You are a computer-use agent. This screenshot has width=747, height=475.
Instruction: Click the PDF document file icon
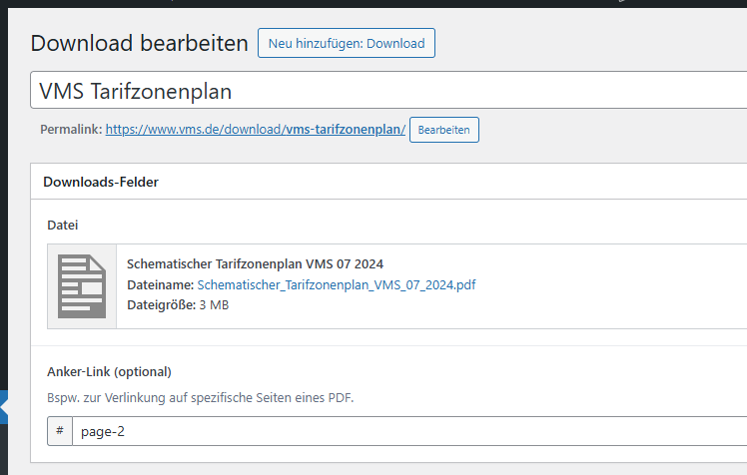(82, 286)
